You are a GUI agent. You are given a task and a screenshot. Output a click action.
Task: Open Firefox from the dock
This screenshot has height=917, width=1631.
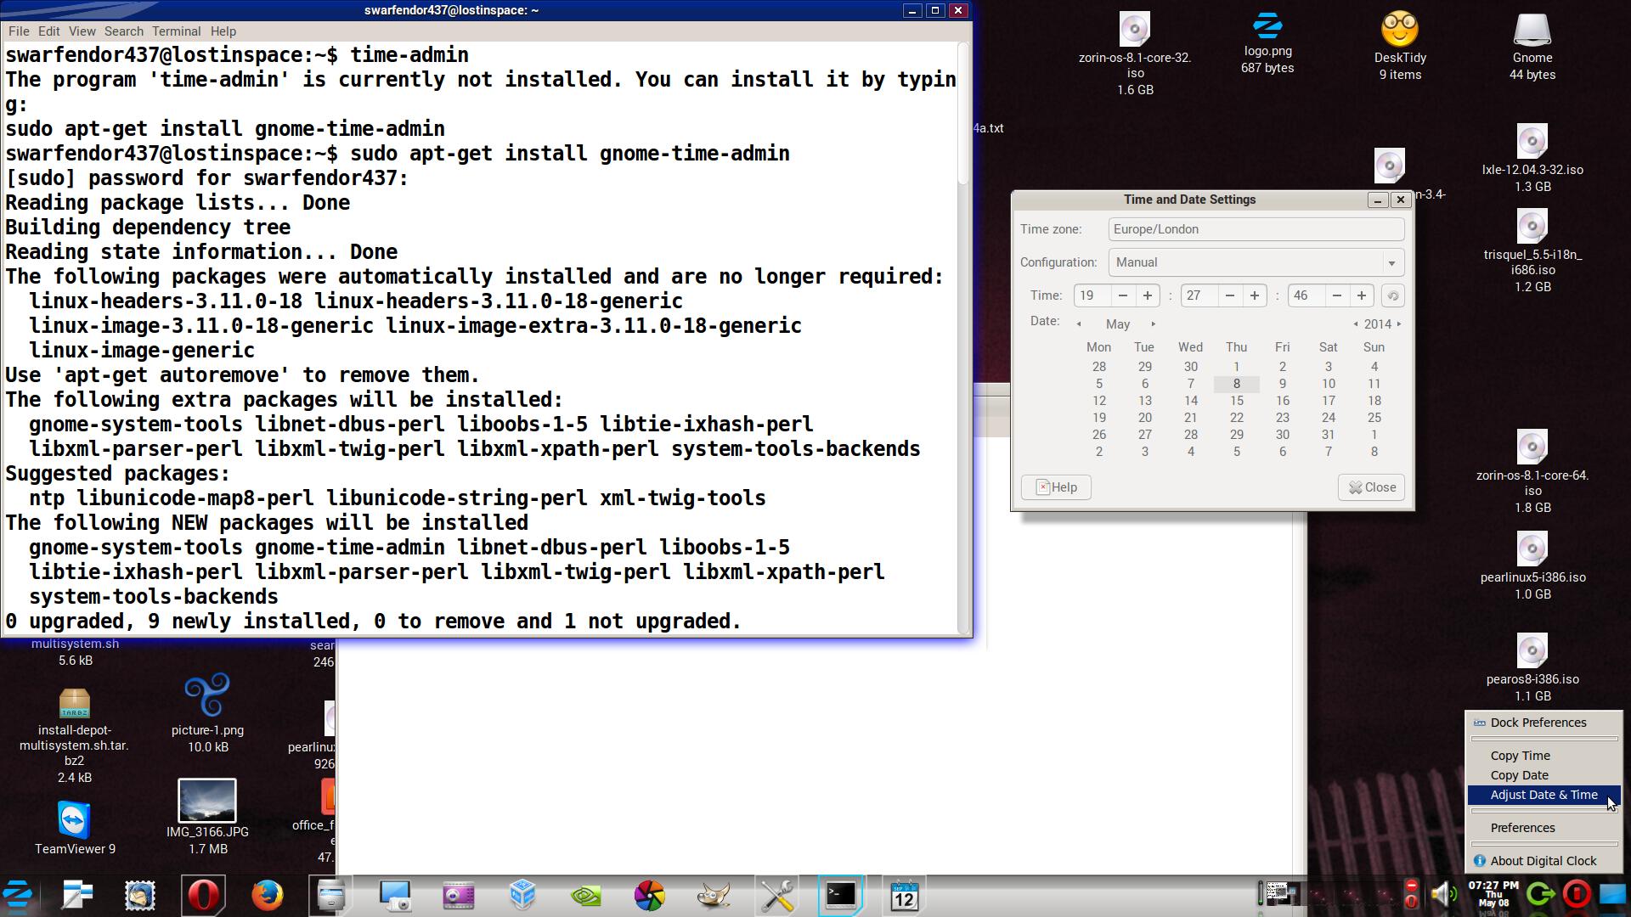(x=267, y=895)
